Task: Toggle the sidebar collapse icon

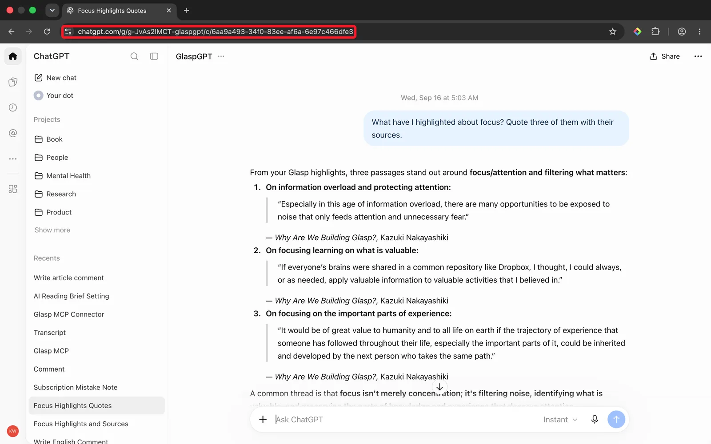Action: 154,56
